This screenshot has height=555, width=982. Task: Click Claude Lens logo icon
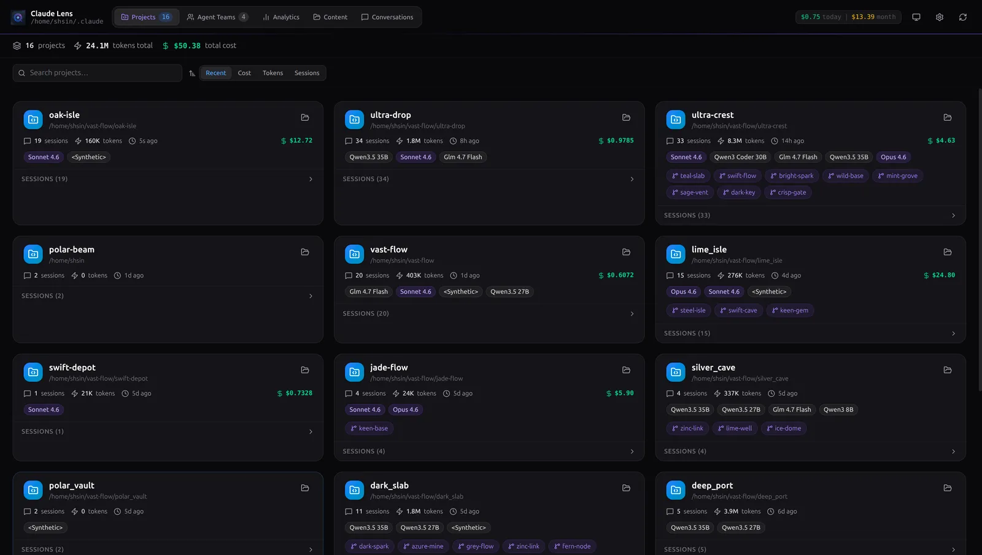tap(18, 17)
